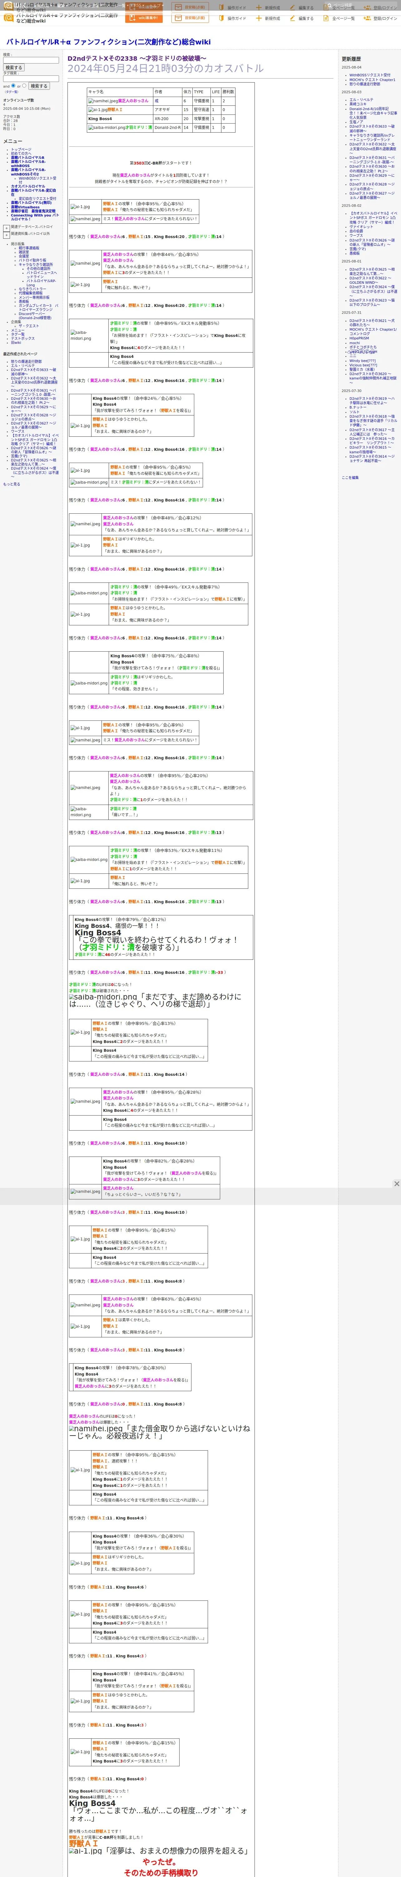The height and width of the screenshot is (1877, 401).
Task: Click the orange wiki編集中 button
Action: tap(144, 18)
